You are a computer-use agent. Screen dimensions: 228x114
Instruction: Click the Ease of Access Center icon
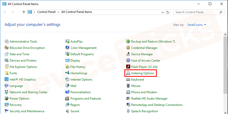(128, 61)
